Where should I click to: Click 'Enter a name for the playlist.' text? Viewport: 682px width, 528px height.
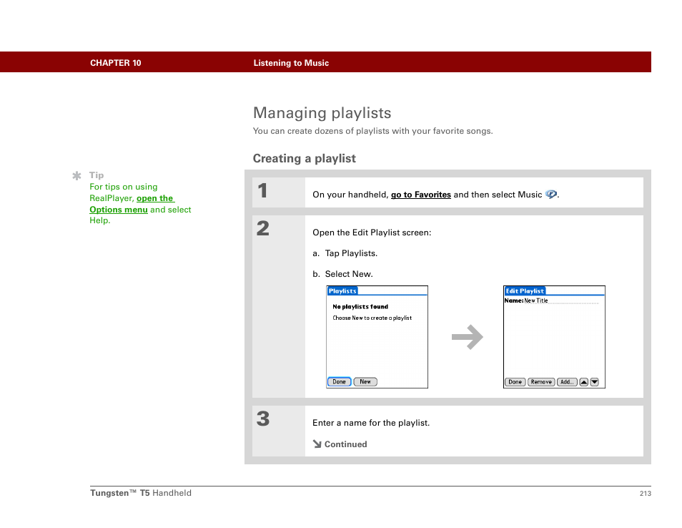pos(371,423)
